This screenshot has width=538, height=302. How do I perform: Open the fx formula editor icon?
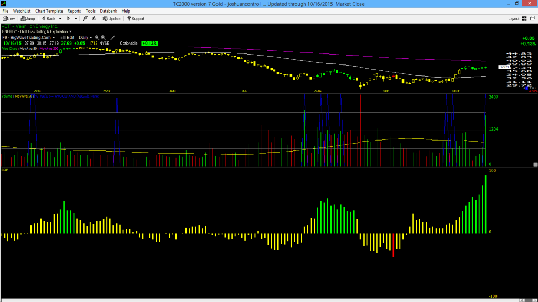pos(94,18)
